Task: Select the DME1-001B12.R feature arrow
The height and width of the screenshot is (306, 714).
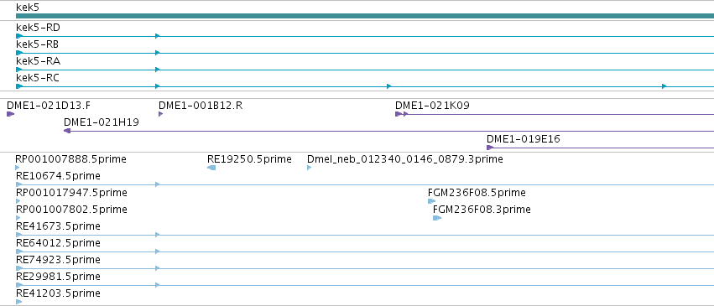Action: pos(161,114)
